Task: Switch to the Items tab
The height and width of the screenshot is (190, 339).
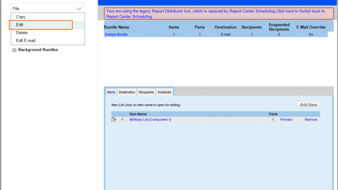Action: click(x=111, y=92)
